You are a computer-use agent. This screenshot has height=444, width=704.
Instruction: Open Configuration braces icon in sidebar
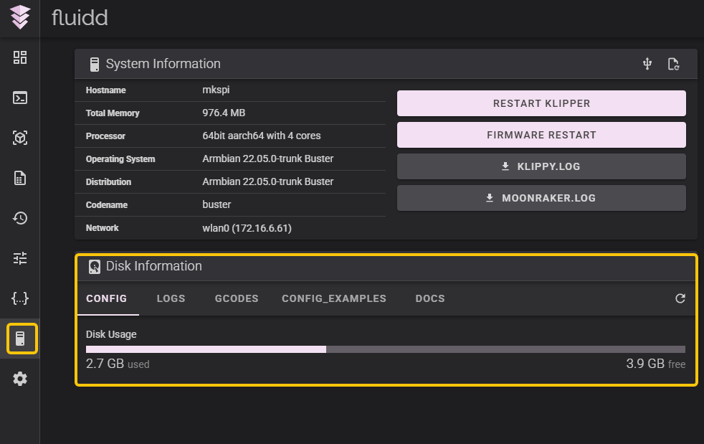pyautogui.click(x=20, y=298)
